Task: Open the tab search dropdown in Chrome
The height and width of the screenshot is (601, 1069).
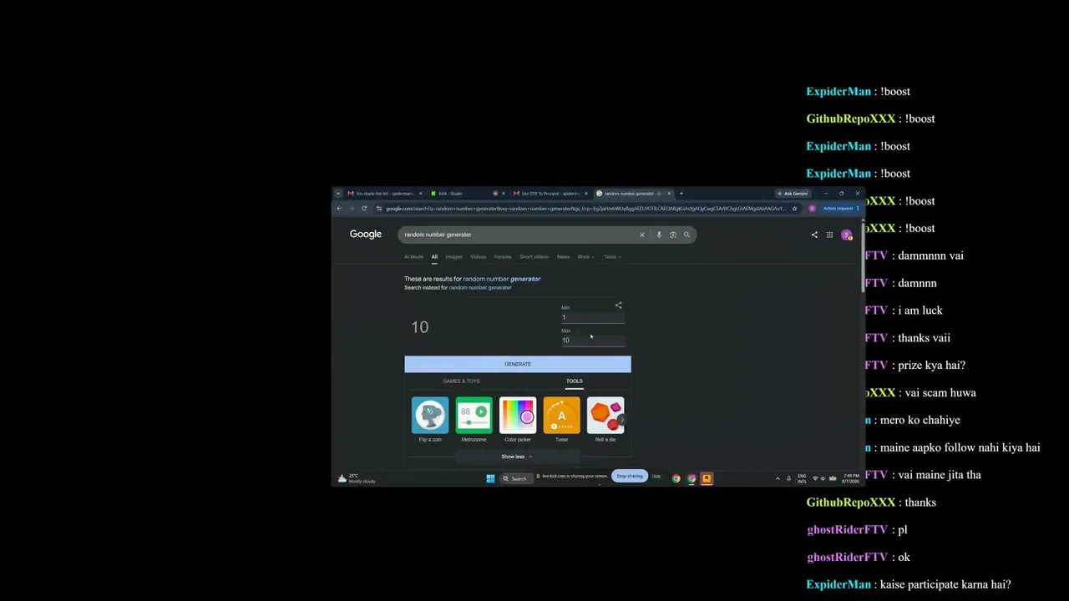Action: point(338,194)
